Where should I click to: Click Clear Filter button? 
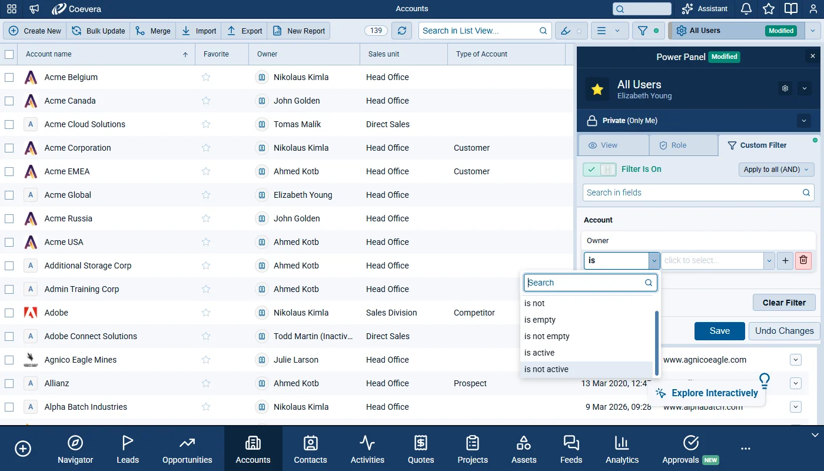pyautogui.click(x=784, y=303)
